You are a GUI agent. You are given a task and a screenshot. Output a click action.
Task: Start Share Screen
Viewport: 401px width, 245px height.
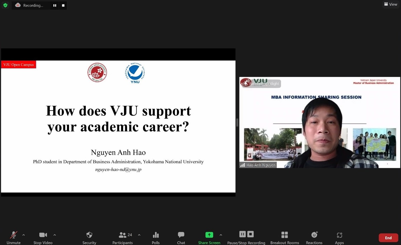pos(209,238)
